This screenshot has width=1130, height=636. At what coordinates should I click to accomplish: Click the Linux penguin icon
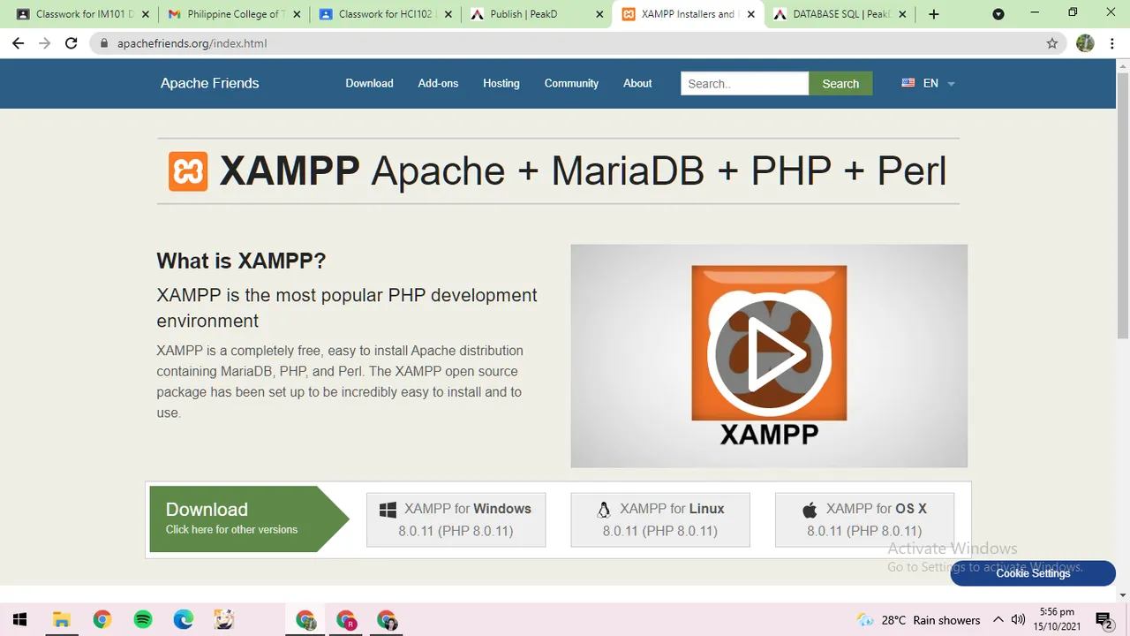click(604, 510)
